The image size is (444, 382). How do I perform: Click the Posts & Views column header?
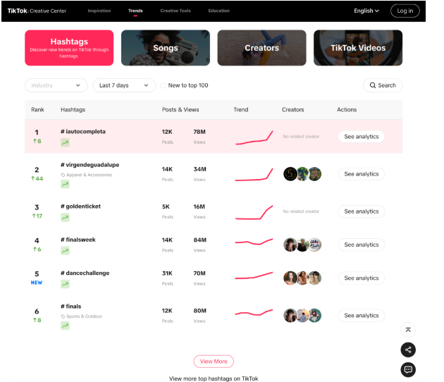pyautogui.click(x=180, y=109)
